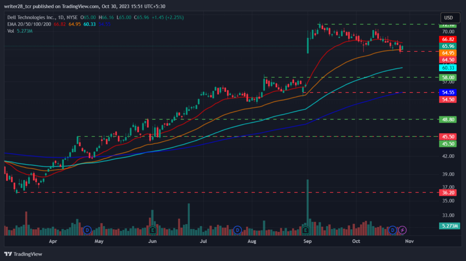Click the earnings E marker at Jun
The image size is (466, 261).
(x=152, y=230)
